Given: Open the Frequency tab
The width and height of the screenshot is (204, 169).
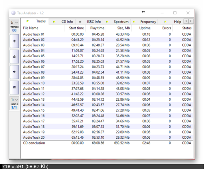Looking at the screenshot, I should pyautogui.click(x=144, y=22).
